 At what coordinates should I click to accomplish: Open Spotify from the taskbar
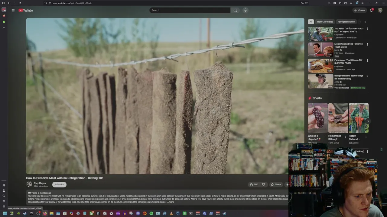151,213
